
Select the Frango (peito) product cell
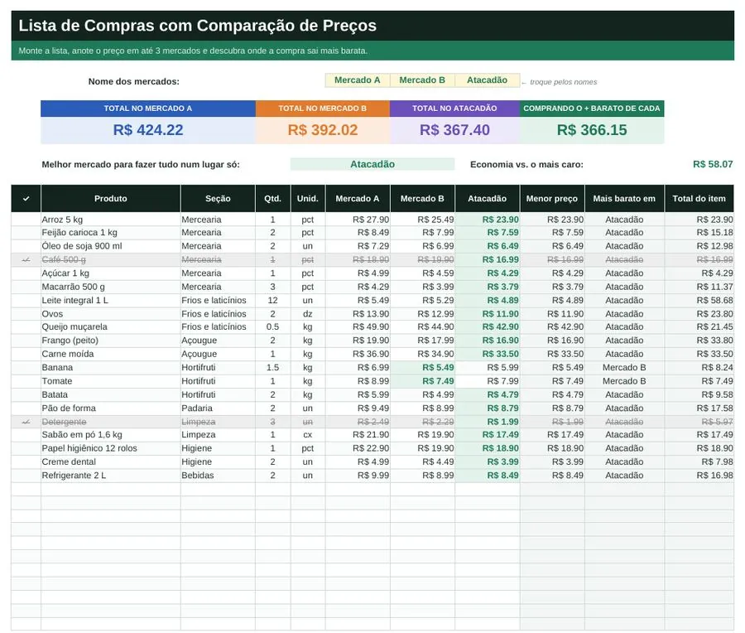[x=111, y=341]
